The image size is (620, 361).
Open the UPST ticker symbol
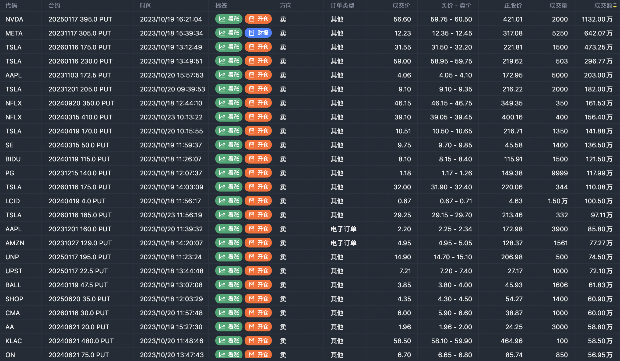tap(14, 271)
